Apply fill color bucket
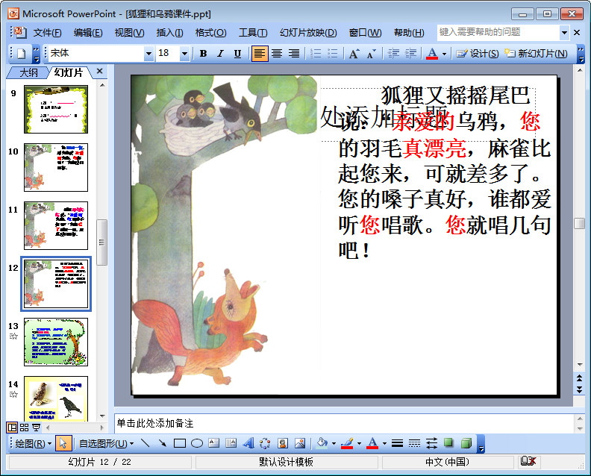 322,443
